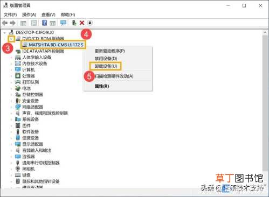Expand the 打印队列 category arrow

pos(11,82)
